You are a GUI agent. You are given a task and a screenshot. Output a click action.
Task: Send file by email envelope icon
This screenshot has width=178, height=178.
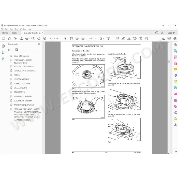[x=169, y=38]
